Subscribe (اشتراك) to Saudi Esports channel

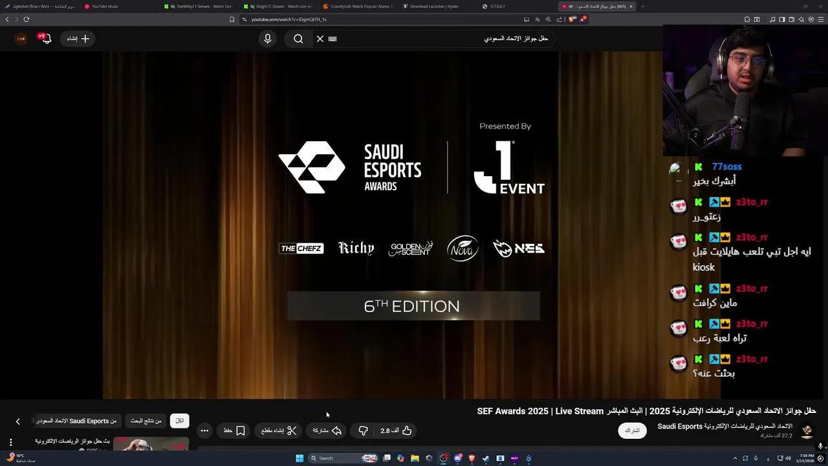[x=632, y=430]
